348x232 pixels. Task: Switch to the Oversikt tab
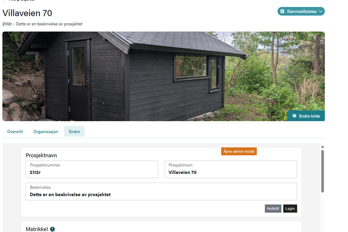(15, 132)
